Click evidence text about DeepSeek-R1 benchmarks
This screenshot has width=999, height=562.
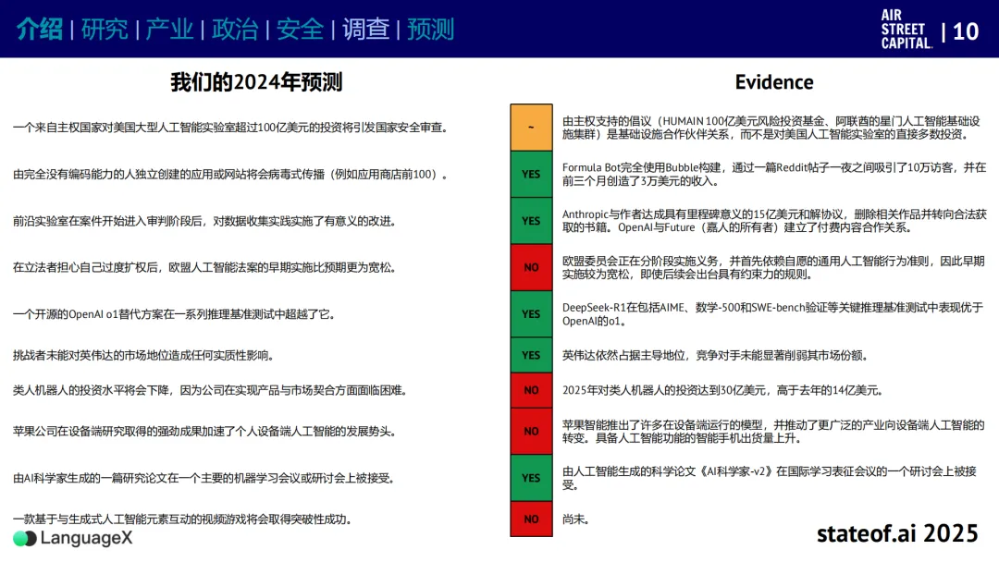point(772,313)
